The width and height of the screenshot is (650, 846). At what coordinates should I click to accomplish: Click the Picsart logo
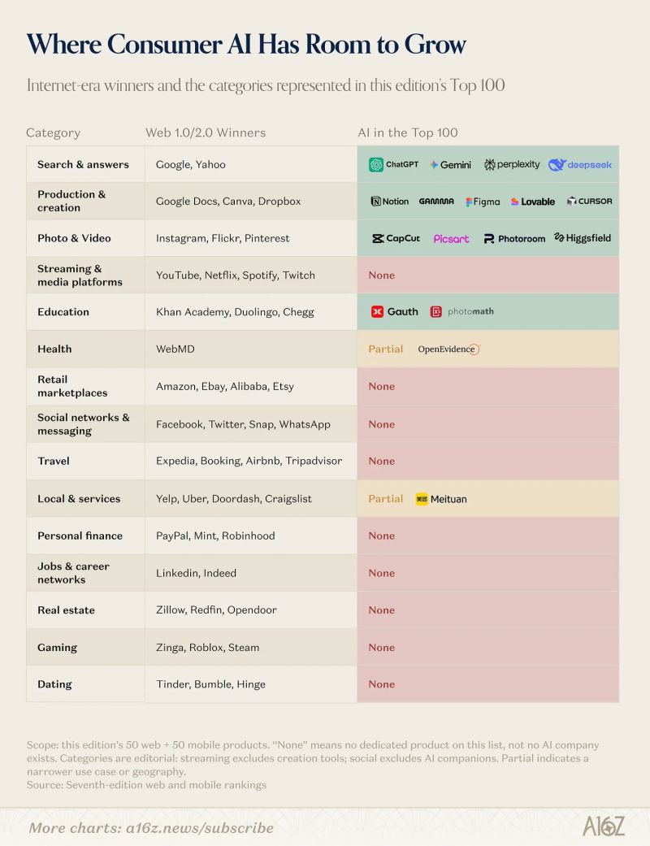click(451, 238)
